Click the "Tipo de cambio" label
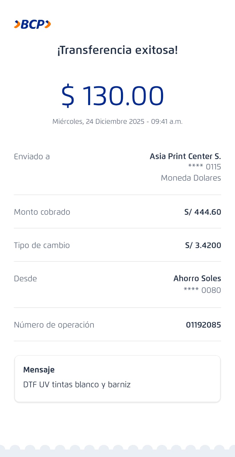Image resolution: width=235 pixels, height=457 pixels. click(x=42, y=245)
